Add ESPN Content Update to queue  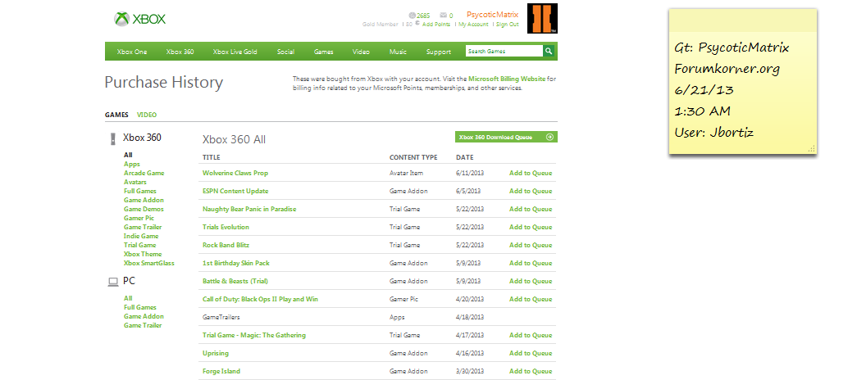click(x=531, y=191)
